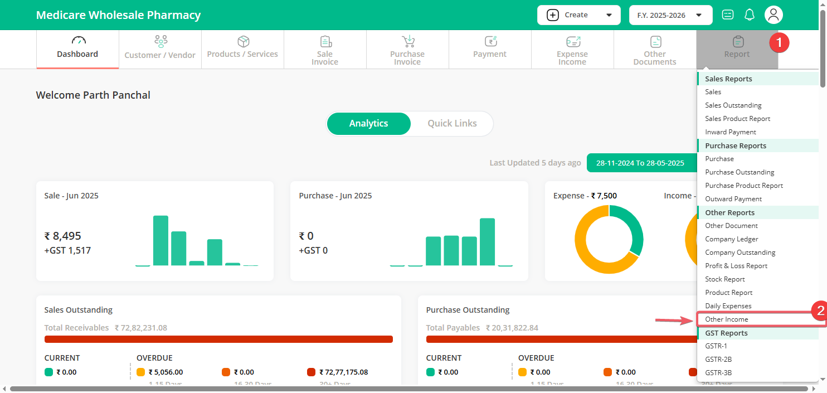Click the Sales Reports section header
This screenshot has width=827, height=393.
click(758, 79)
